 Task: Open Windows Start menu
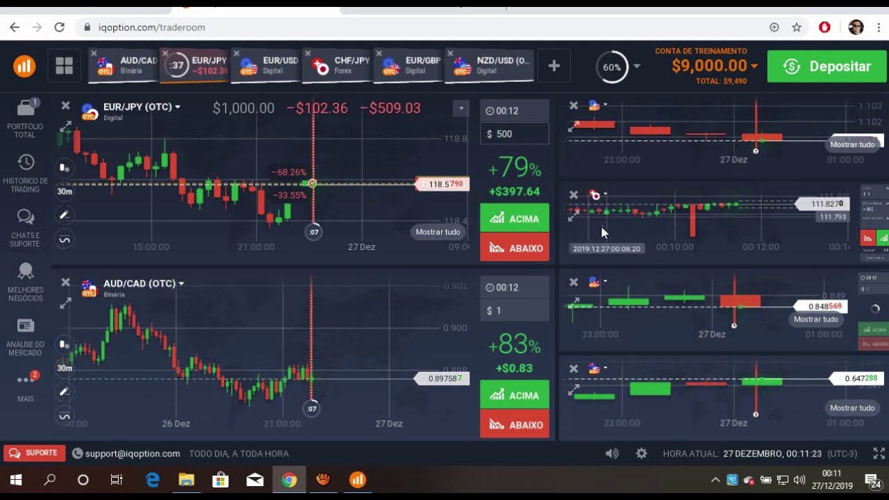(x=16, y=480)
